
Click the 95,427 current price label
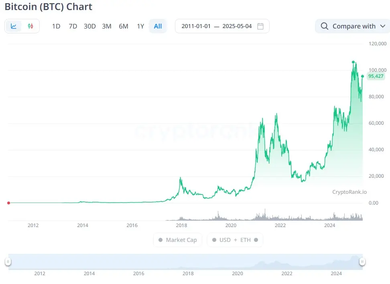click(376, 76)
